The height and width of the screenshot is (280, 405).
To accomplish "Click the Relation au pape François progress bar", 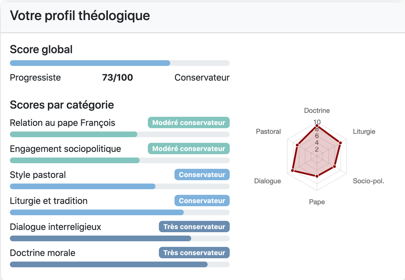I will click(119, 134).
